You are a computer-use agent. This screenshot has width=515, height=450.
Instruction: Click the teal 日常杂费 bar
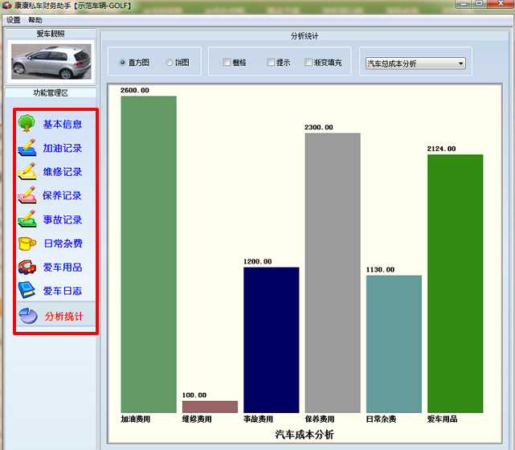coord(394,344)
